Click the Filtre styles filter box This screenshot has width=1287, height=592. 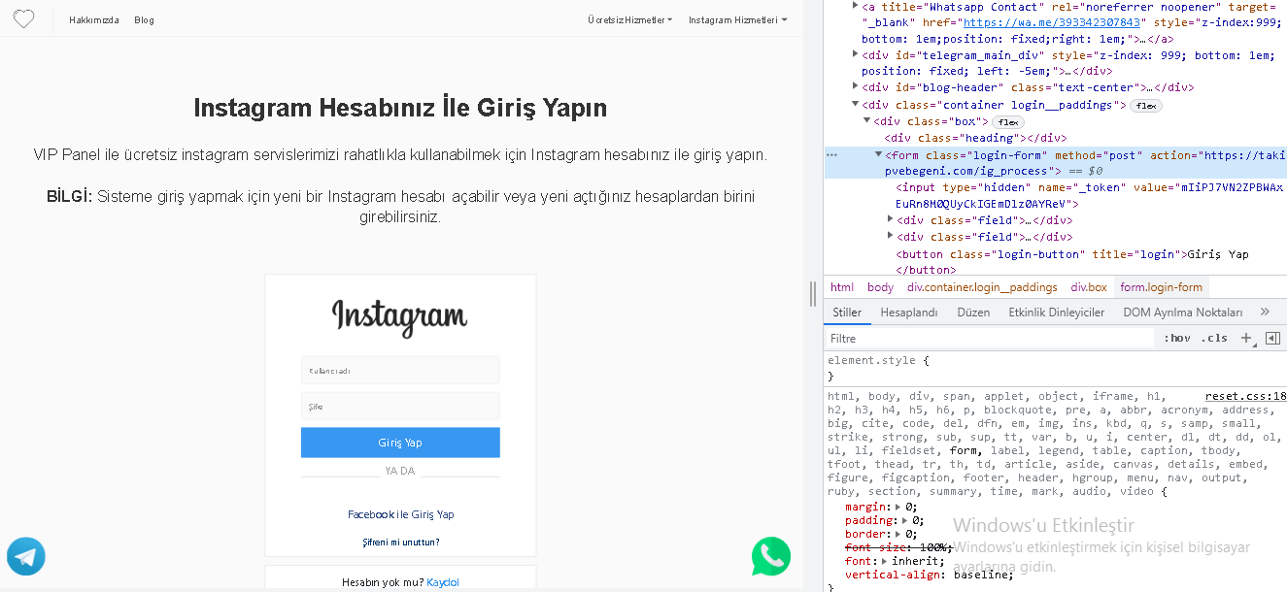(989, 339)
